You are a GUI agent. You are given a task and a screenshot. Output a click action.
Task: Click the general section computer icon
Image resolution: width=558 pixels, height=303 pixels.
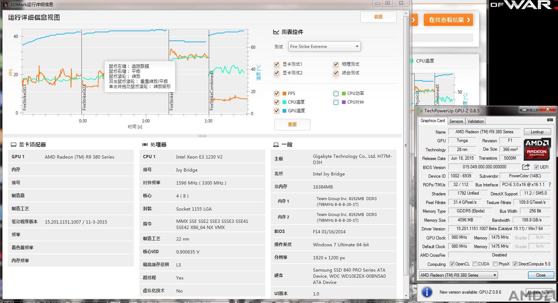coord(276,145)
